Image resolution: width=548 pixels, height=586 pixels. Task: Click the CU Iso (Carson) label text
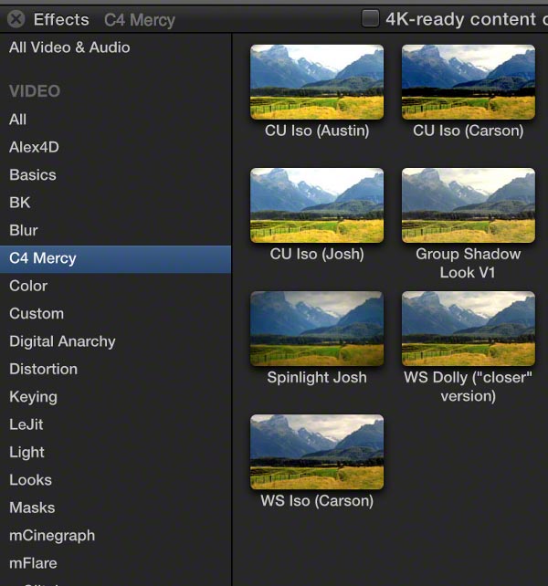(469, 131)
